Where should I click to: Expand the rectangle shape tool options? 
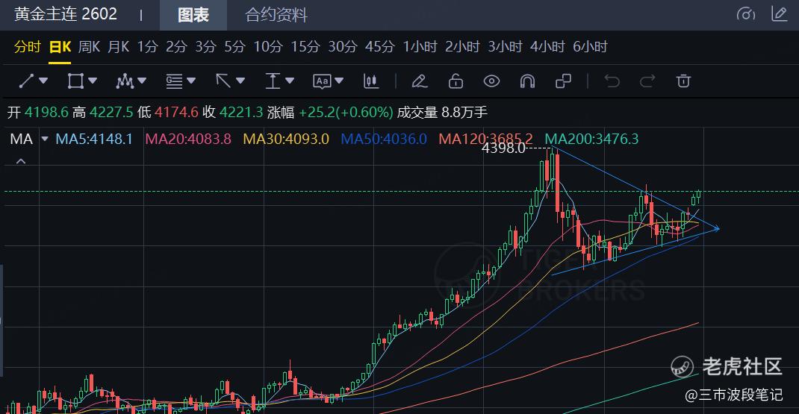coord(93,81)
